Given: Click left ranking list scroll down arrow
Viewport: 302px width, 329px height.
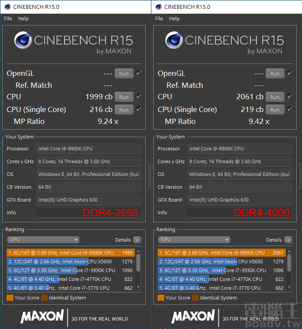Looking at the screenshot, I should [x=138, y=287].
